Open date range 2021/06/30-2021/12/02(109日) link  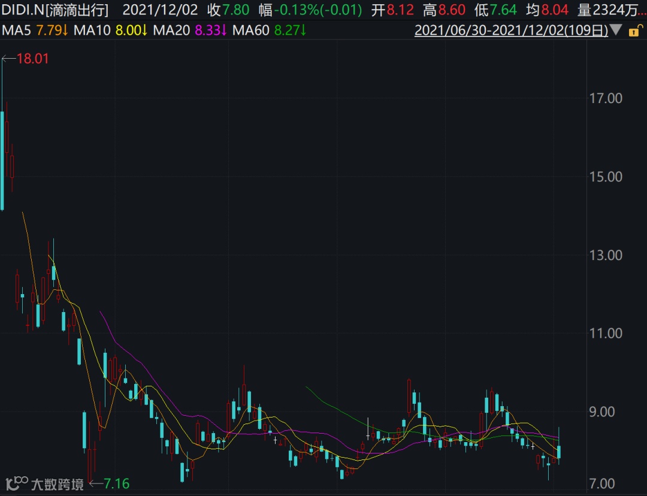(x=511, y=31)
